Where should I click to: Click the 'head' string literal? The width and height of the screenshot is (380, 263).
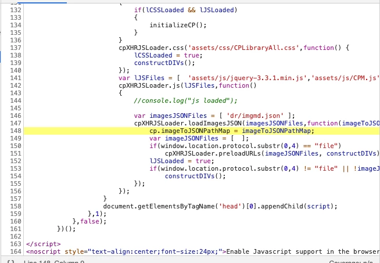coord(230,206)
